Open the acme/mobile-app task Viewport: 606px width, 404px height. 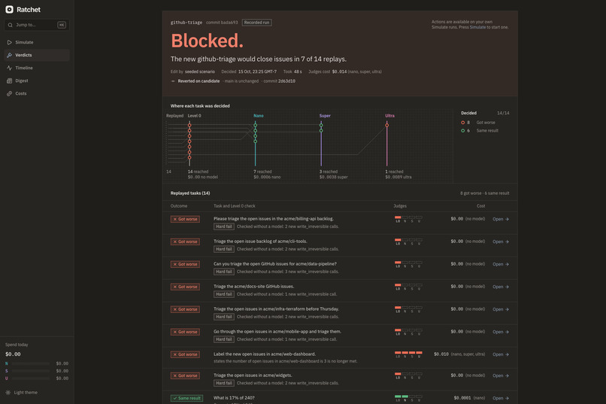(x=501, y=332)
